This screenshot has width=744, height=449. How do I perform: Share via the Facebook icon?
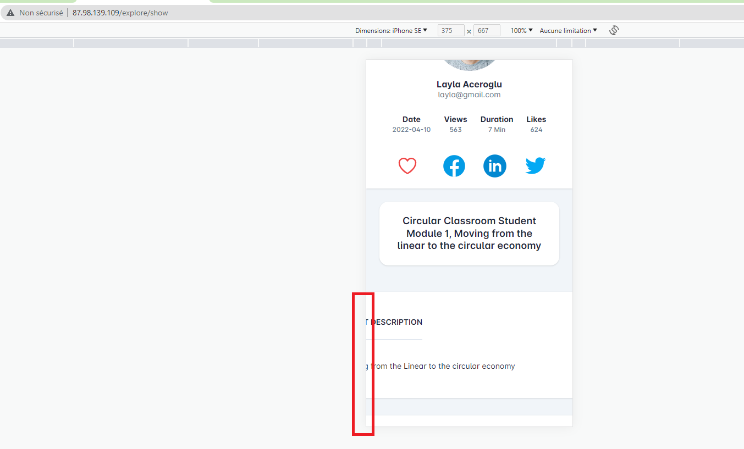coord(454,166)
